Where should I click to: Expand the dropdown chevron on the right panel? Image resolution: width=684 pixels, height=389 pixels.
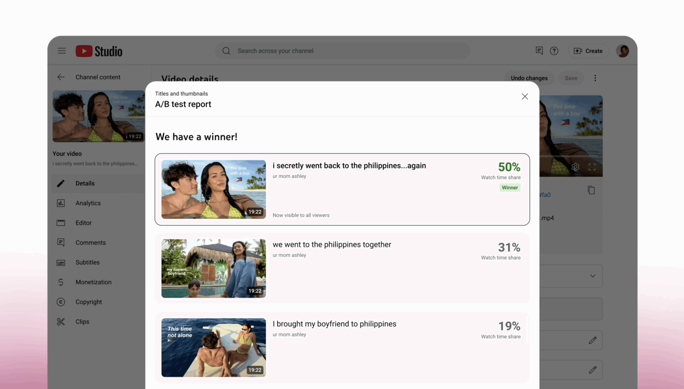point(593,276)
